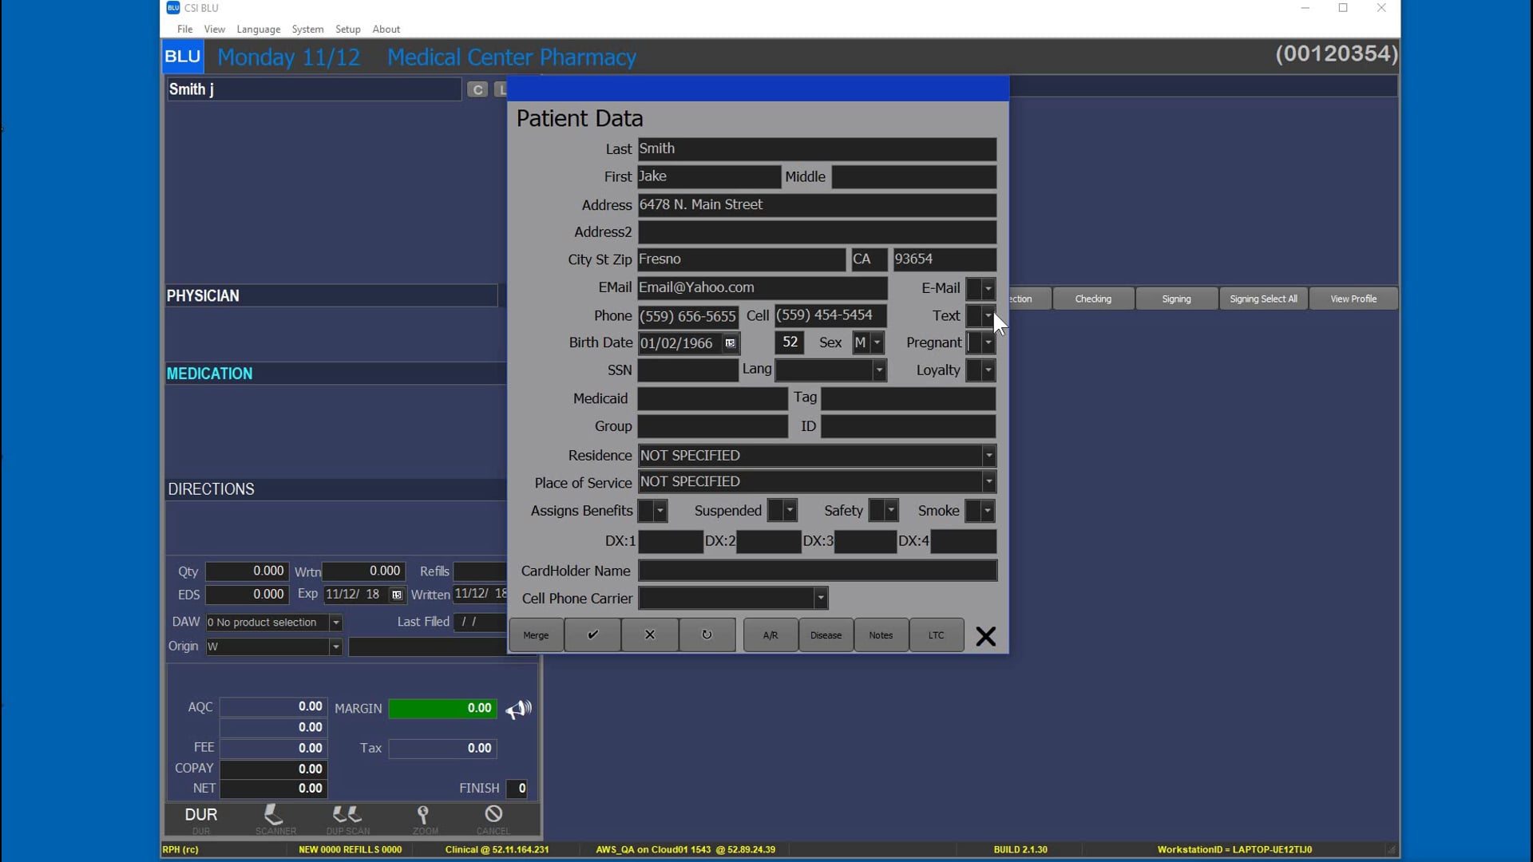Image resolution: width=1533 pixels, height=862 pixels.
Task: Click the refresh arrow button
Action: click(707, 635)
